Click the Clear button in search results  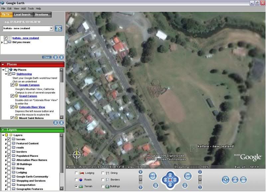coord(47,57)
